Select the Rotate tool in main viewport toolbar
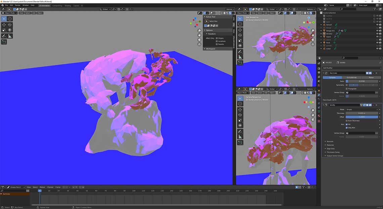 (x=9, y=24)
